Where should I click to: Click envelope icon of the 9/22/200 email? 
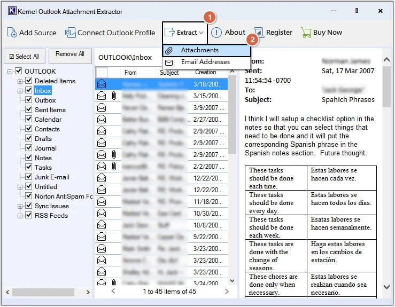pyautogui.click(x=102, y=237)
